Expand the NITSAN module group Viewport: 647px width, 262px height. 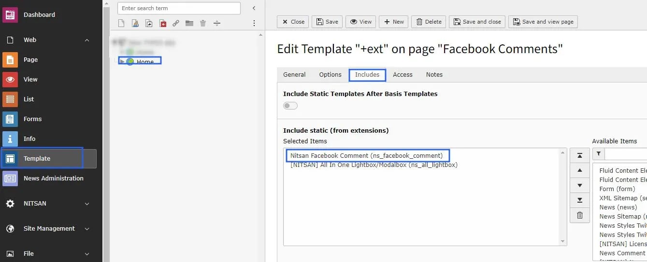tap(87, 204)
